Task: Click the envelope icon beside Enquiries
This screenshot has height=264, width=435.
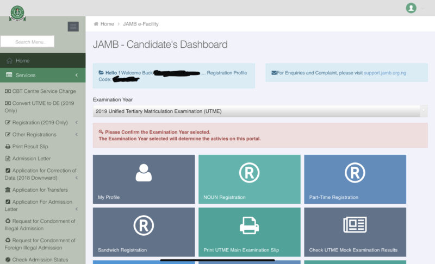Action: [x=274, y=73]
